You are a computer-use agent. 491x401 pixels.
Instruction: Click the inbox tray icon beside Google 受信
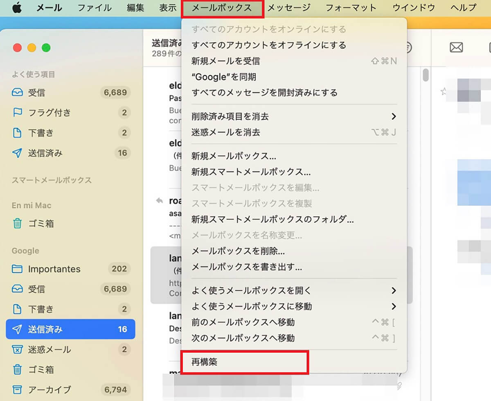point(17,289)
